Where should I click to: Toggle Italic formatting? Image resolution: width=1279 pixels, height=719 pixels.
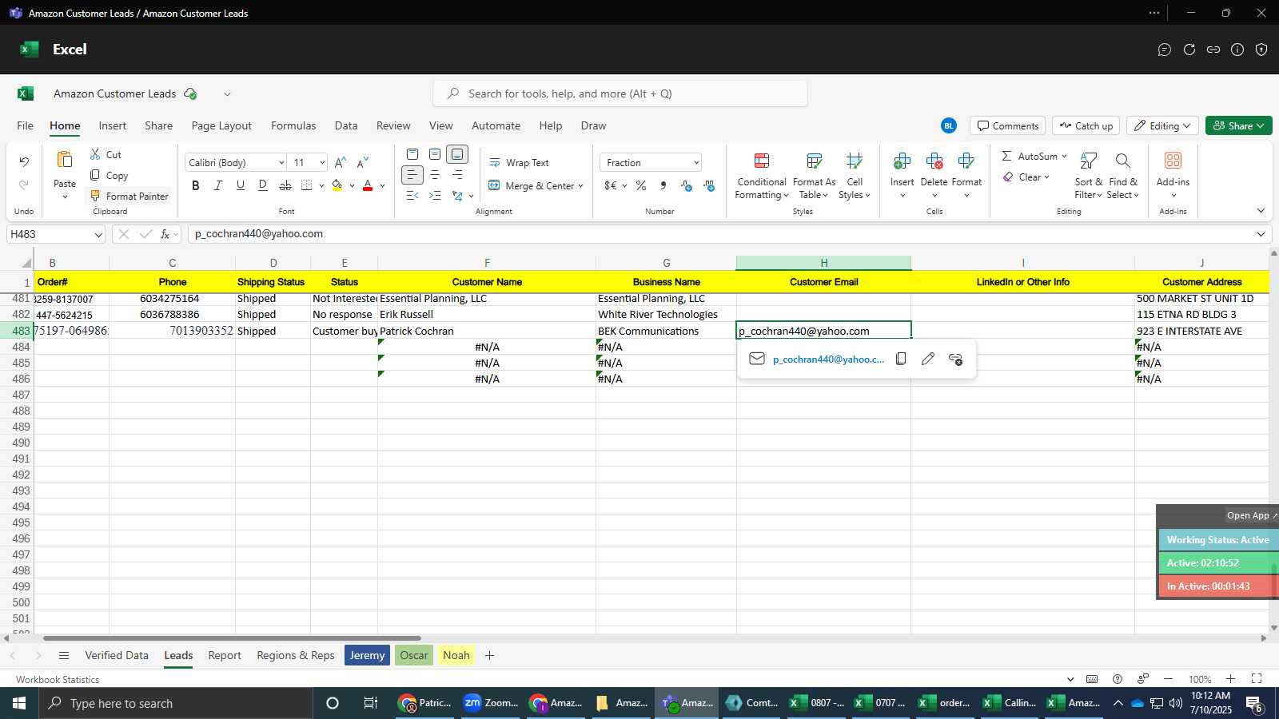click(217, 185)
